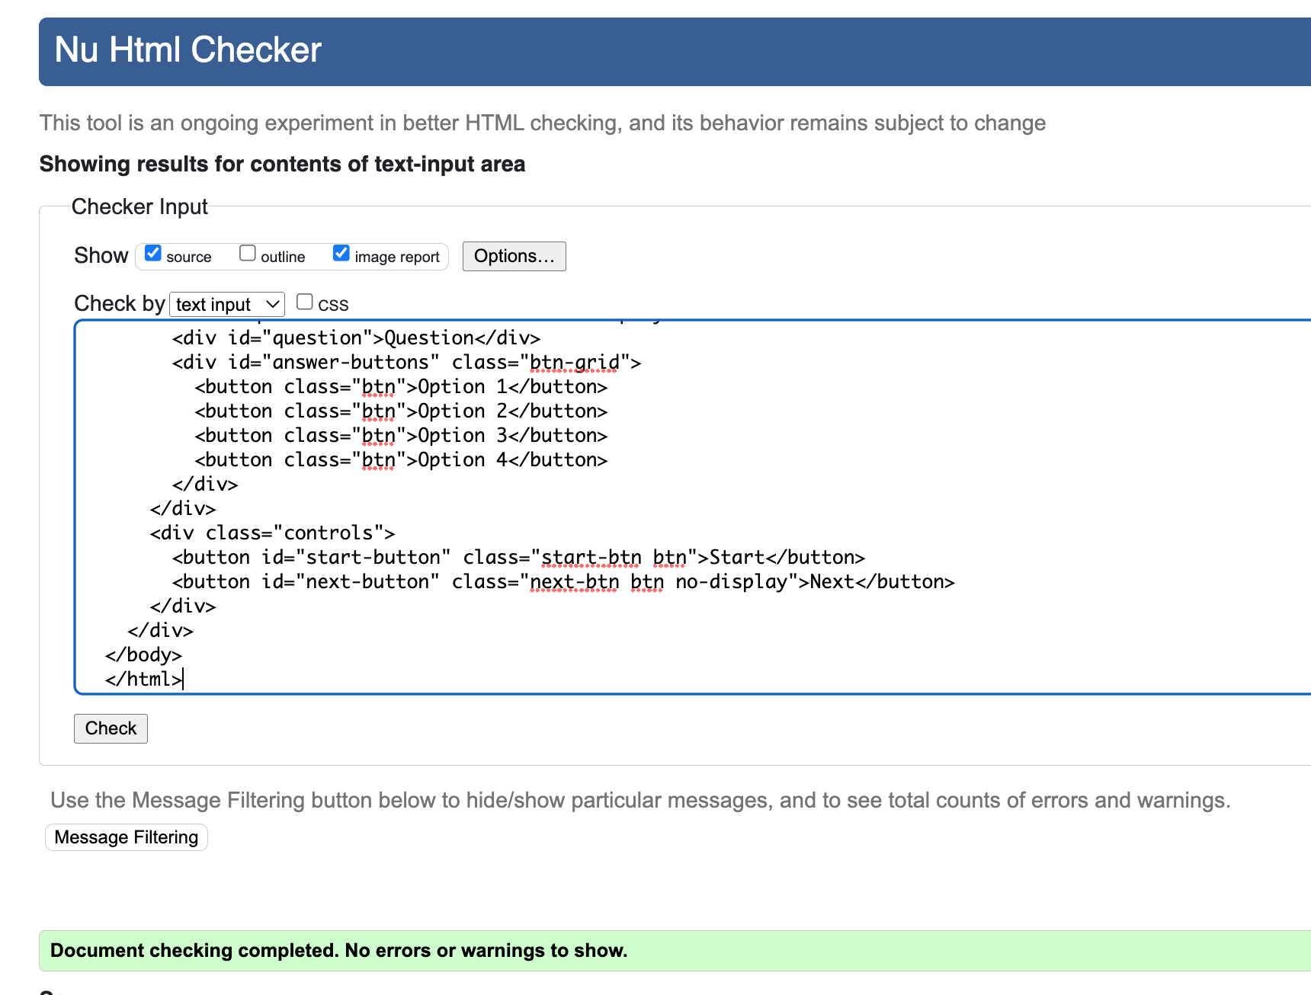The height and width of the screenshot is (995, 1311).
Task: Click the 'outline' label text
Action: pyautogui.click(x=283, y=258)
